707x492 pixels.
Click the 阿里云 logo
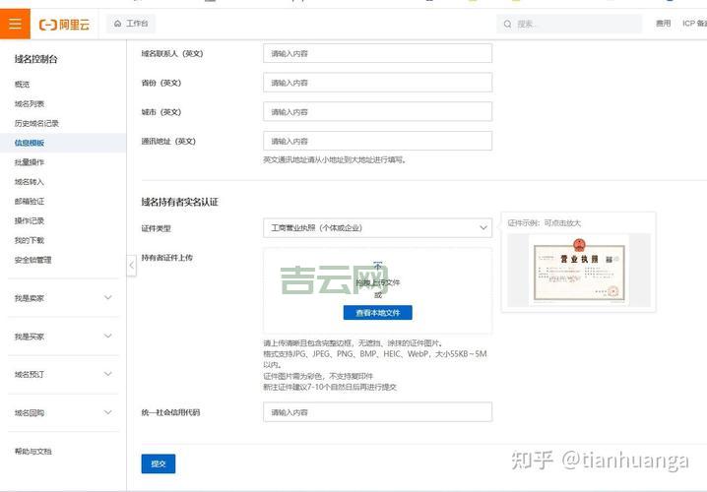pyautogui.click(x=64, y=25)
